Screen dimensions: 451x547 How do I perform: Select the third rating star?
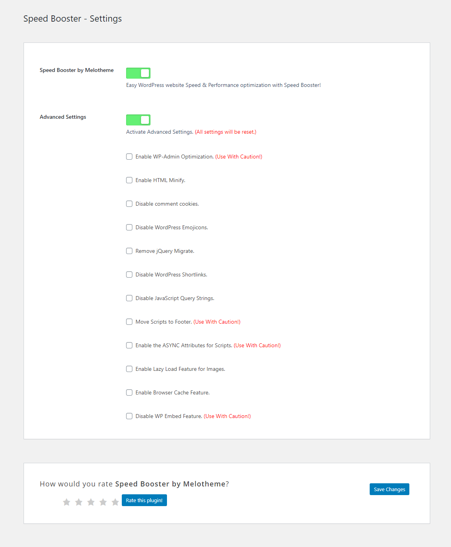pos(91,502)
